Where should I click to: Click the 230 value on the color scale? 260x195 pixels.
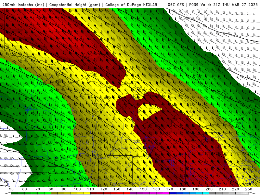(x=249, y=189)
